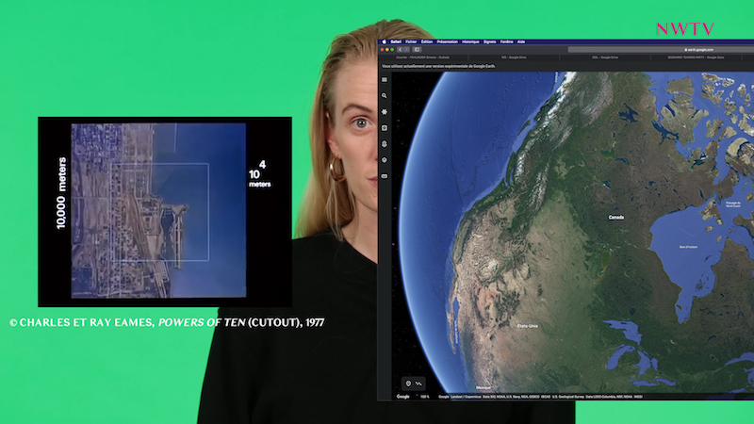Image resolution: width=754 pixels, height=424 pixels.
Task: Click the Google Earth search magnifier icon
Action: click(x=385, y=96)
